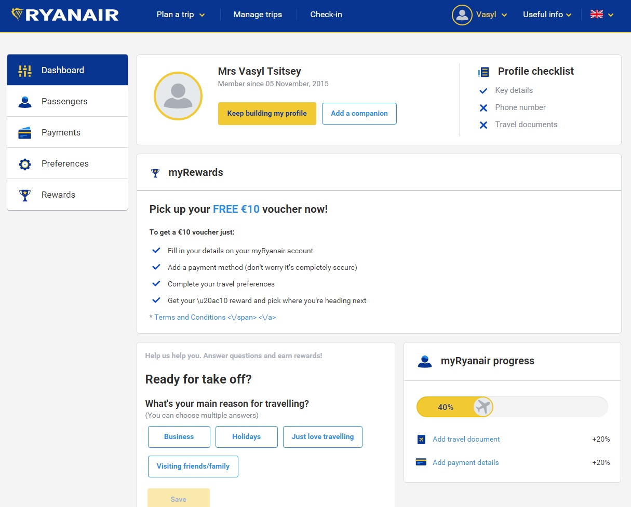Click the Dashboard sliders icon in sidebar
The width and height of the screenshot is (631, 507).
tap(25, 71)
